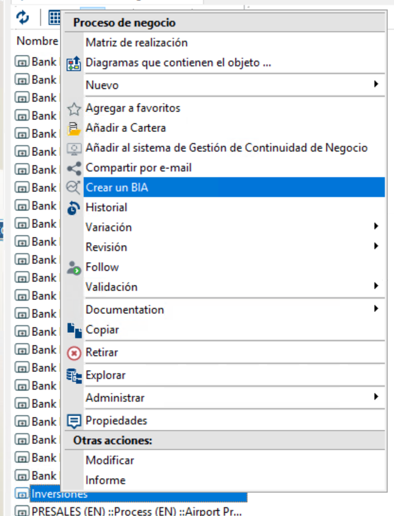The width and height of the screenshot is (394, 516).
Task: Click the Nombre column header
Action: point(37,41)
